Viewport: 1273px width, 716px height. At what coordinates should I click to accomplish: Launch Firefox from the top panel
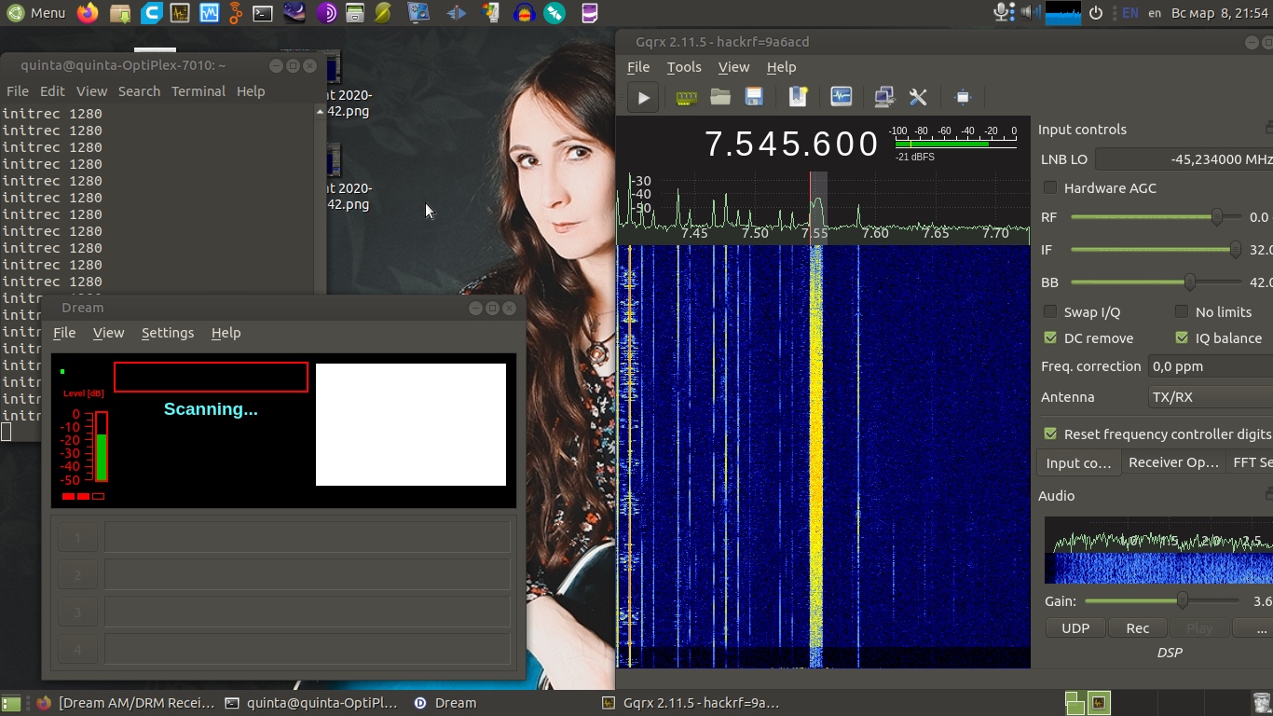tap(88, 13)
